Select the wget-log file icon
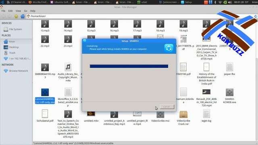The width and height of the screenshot is (258, 145). (x=206, y=114)
